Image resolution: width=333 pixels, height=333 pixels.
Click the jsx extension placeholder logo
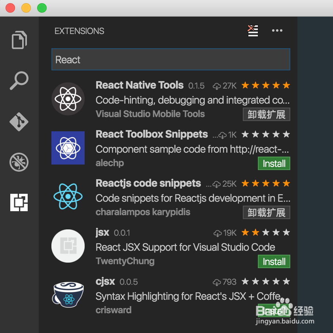68,246
